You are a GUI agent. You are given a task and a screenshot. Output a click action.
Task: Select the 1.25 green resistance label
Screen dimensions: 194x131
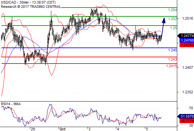[174, 28]
